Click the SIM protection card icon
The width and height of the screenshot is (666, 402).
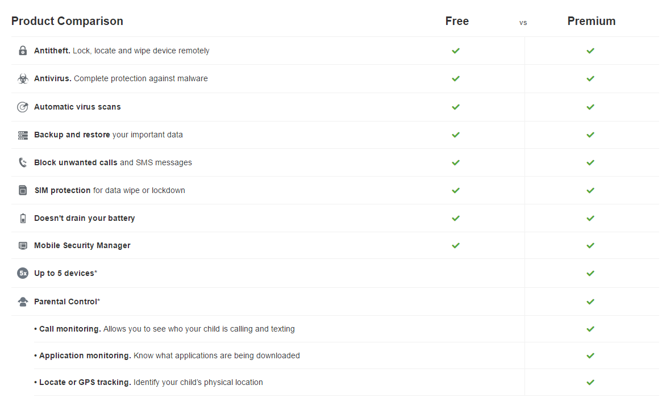coord(23,190)
